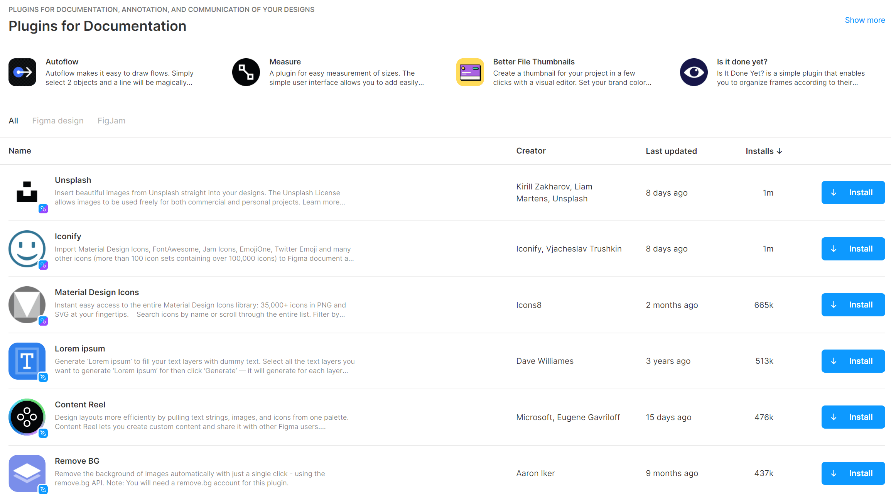Open the Measure title link
The width and height of the screenshot is (891, 500).
[x=285, y=62]
